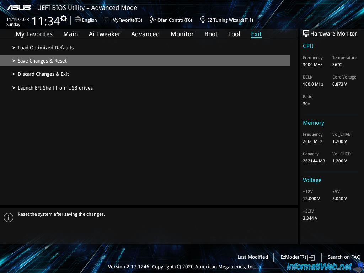The width and height of the screenshot is (364, 273).
Task: Switch to the Advanced tab
Action: (145, 34)
